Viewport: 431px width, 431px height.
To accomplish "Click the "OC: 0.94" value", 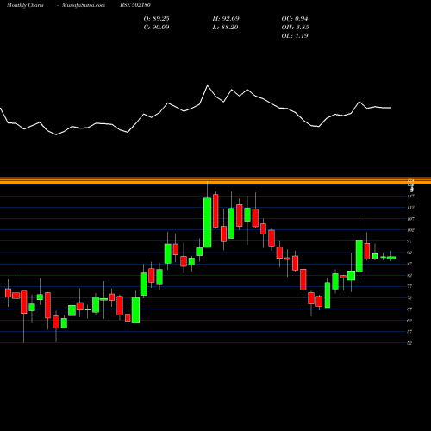I will point(295,19).
